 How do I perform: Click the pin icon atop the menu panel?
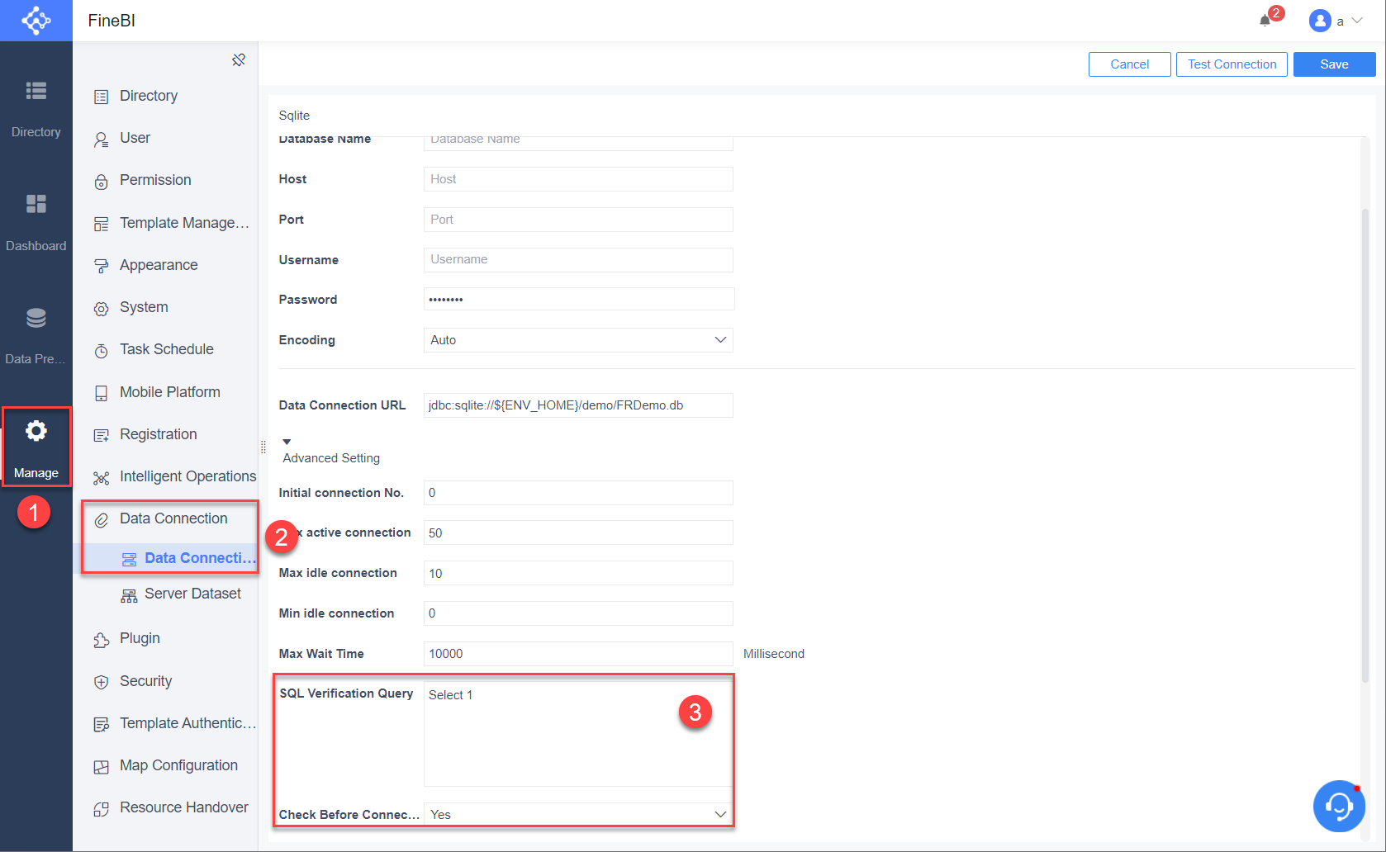click(239, 59)
